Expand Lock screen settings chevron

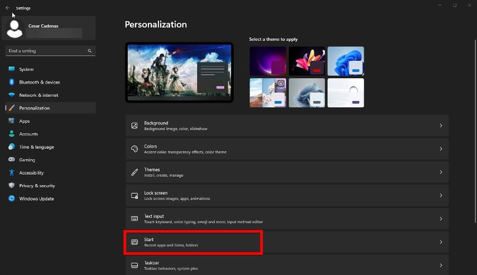tap(441, 196)
